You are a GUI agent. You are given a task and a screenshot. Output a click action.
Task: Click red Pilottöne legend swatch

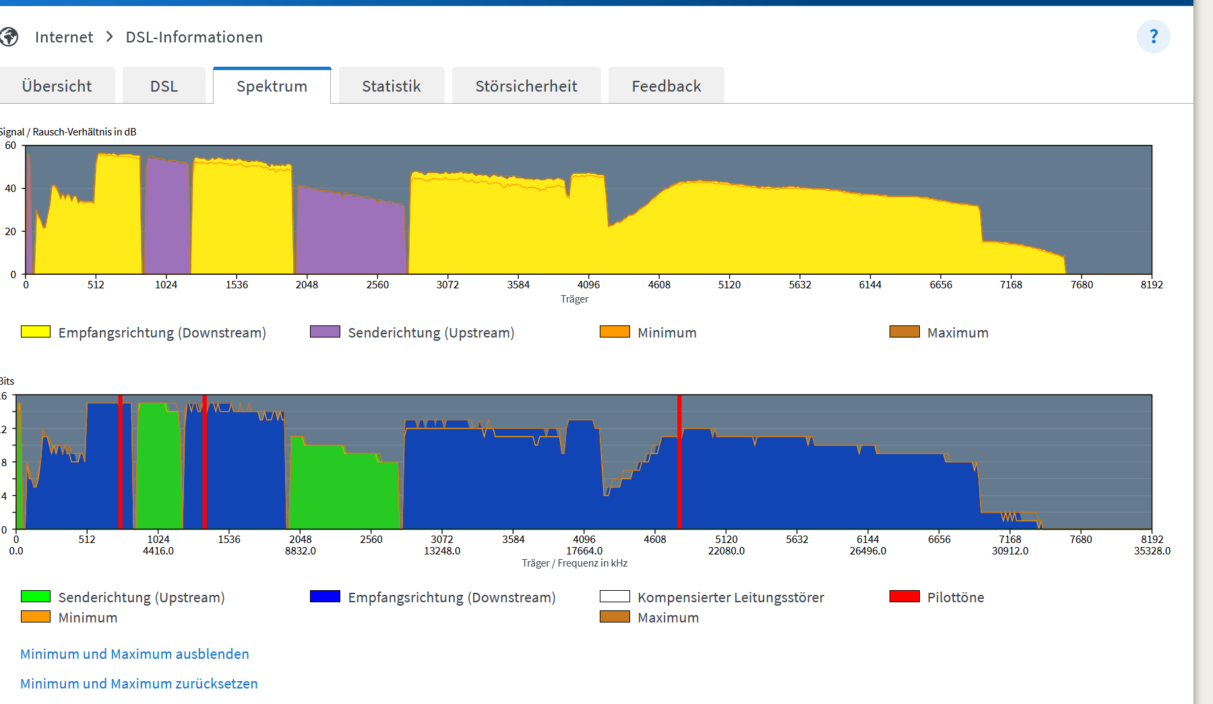pyautogui.click(x=904, y=596)
